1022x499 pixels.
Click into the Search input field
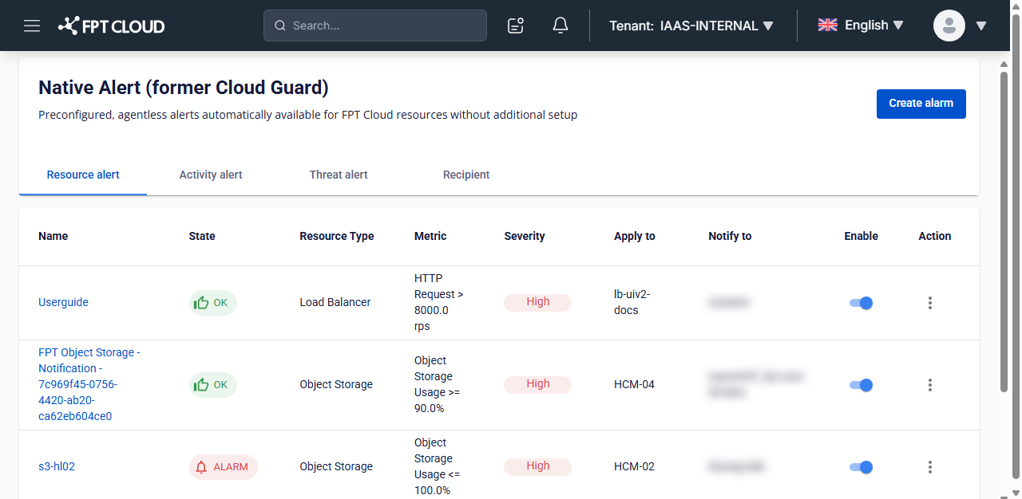point(375,26)
